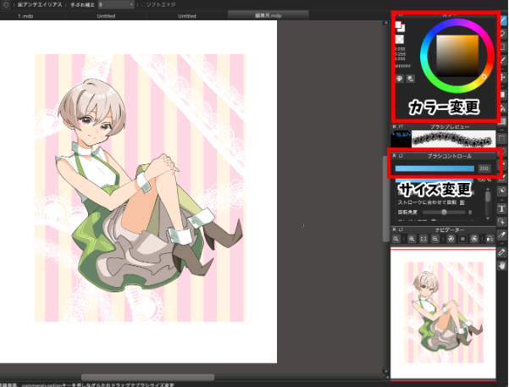Select the Gradient tool

[503, 121]
